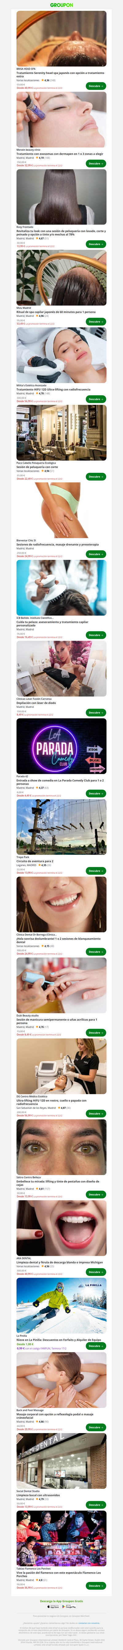Image resolution: width=123 pixels, height=1650 pixels.
Task: Click Descubre for Tratamiento Serenity head spa
Action: click(96, 86)
